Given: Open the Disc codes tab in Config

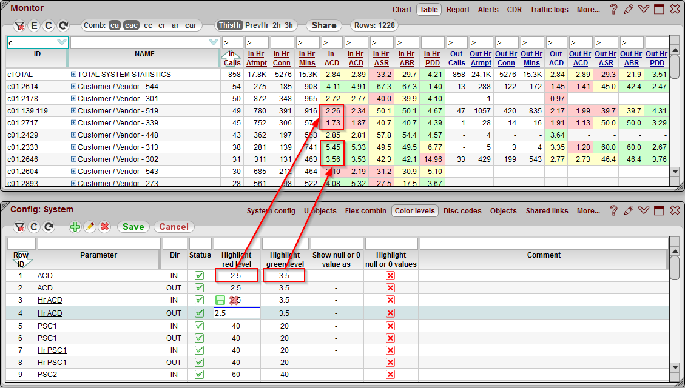Looking at the screenshot, I should point(463,210).
